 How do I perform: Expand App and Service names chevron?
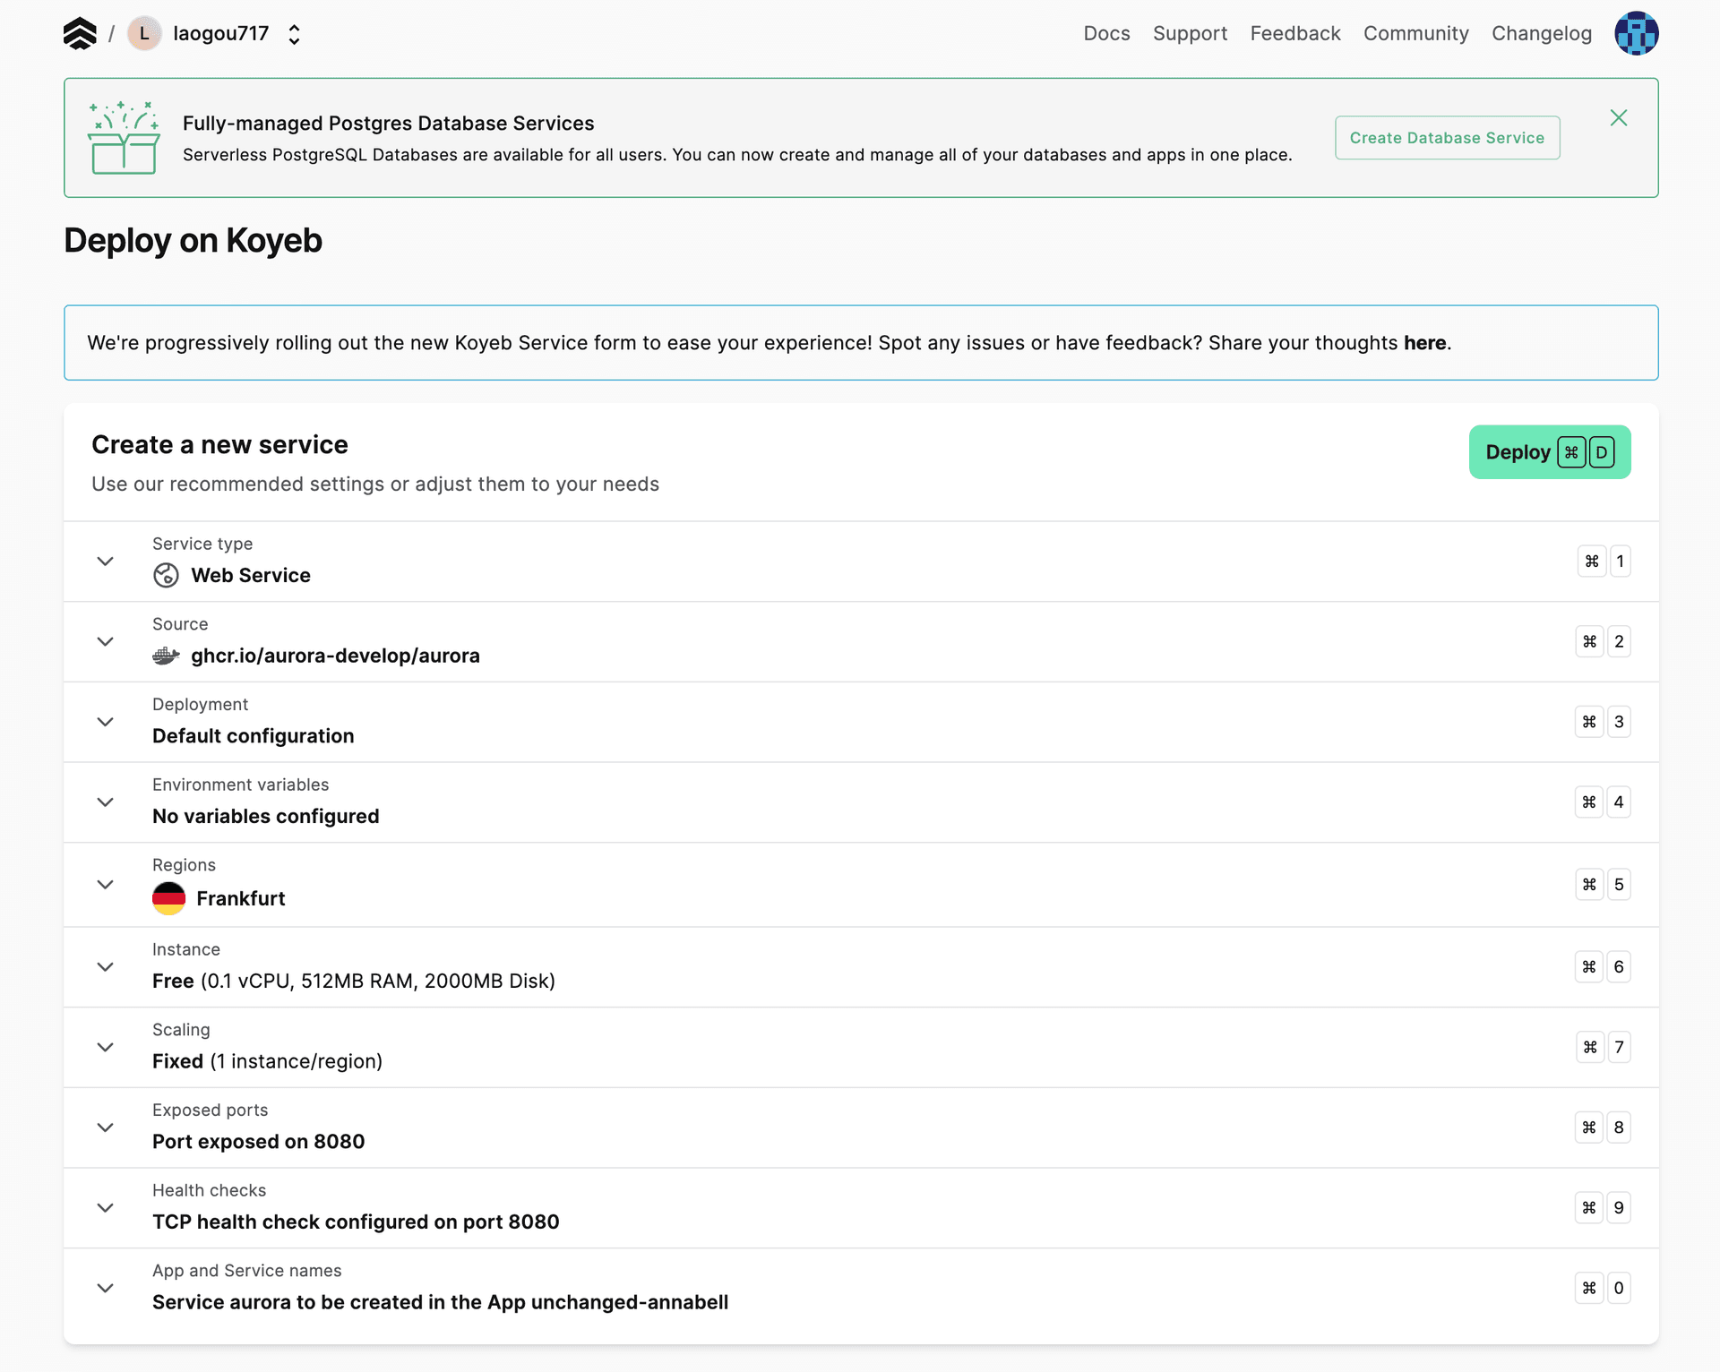coord(105,1288)
